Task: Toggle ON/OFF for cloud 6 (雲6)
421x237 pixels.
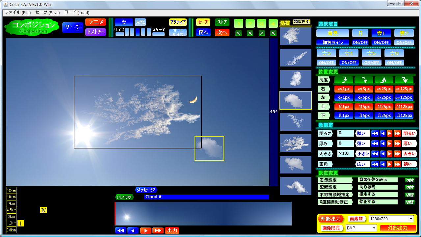Action: (394, 63)
